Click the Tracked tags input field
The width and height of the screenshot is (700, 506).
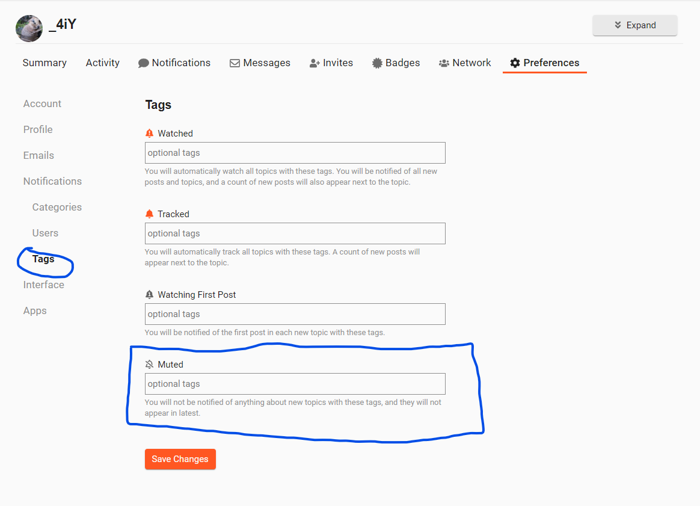[x=295, y=233]
